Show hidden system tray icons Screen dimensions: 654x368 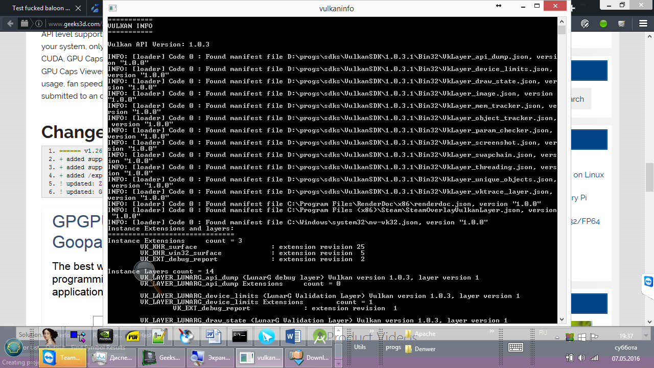[x=557, y=337]
